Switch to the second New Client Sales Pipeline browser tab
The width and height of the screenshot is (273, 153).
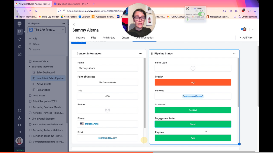(x=71, y=4)
